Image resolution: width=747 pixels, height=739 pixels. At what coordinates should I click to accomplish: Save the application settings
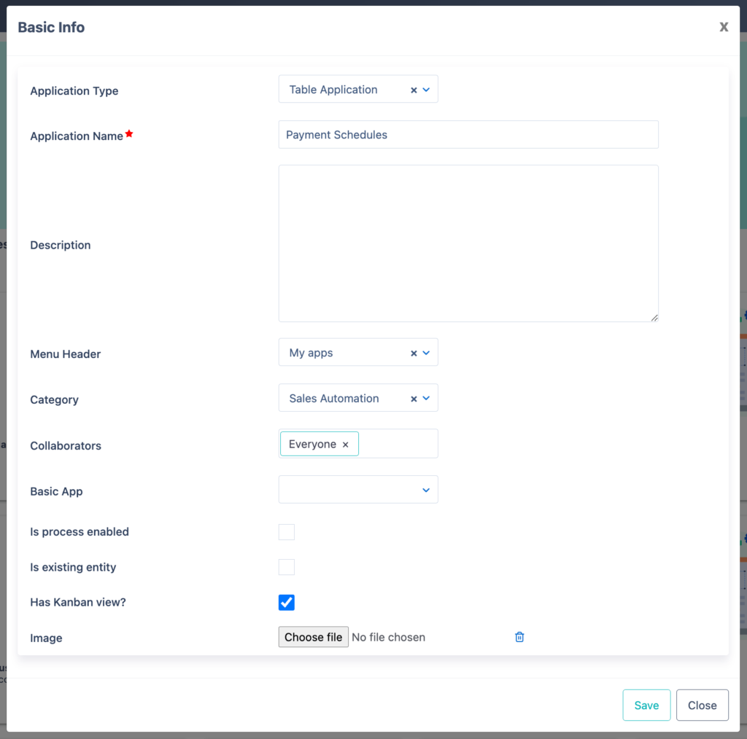pyautogui.click(x=646, y=705)
